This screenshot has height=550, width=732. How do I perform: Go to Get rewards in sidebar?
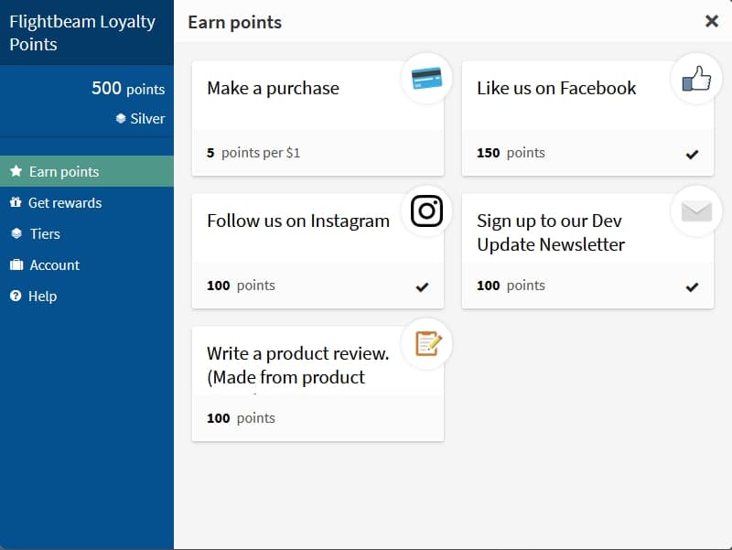pos(65,202)
